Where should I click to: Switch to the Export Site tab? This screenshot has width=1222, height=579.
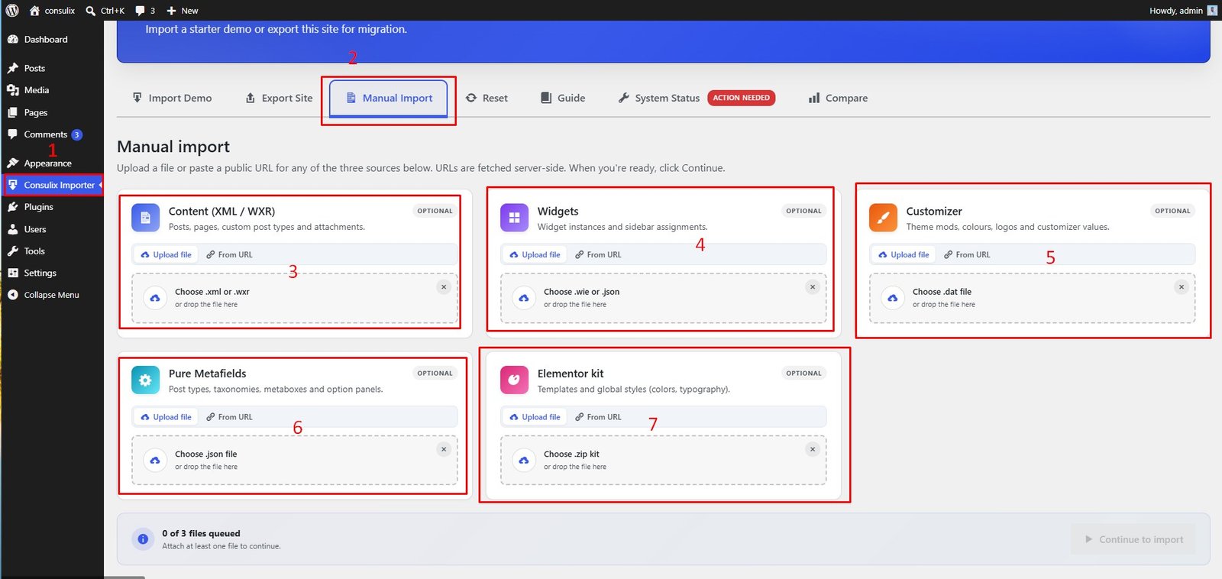pyautogui.click(x=279, y=98)
